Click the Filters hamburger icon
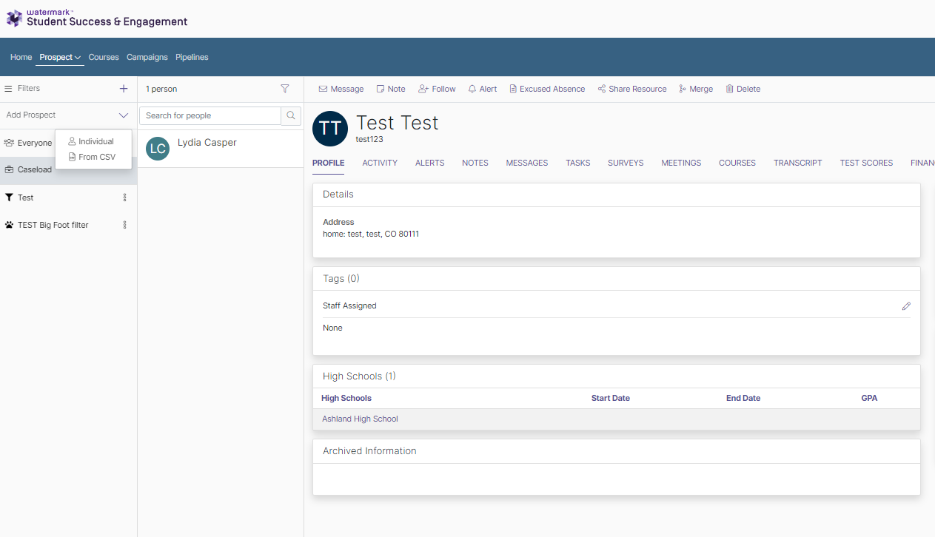The height and width of the screenshot is (537, 935). 9,89
